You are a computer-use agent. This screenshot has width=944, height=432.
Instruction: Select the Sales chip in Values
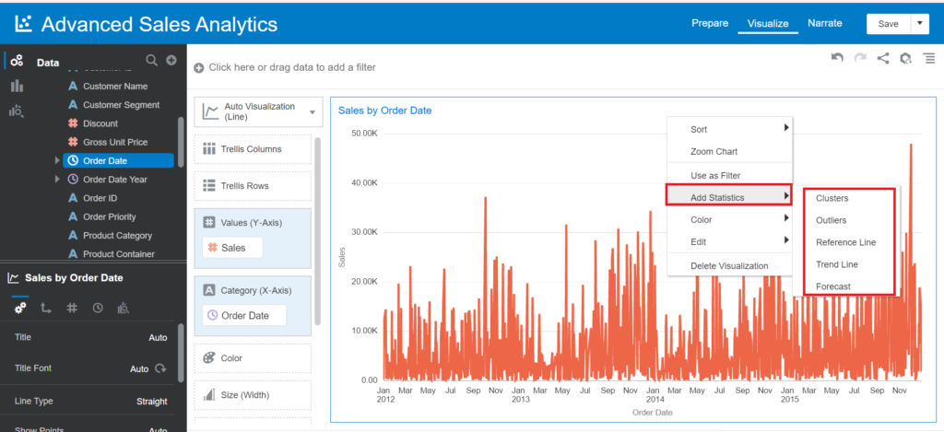232,248
